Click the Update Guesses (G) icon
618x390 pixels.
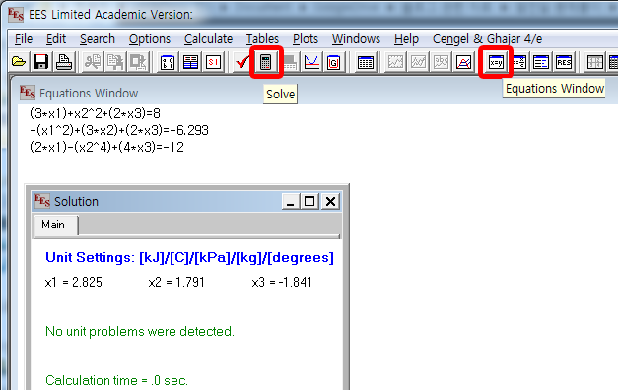pyautogui.click(x=333, y=62)
